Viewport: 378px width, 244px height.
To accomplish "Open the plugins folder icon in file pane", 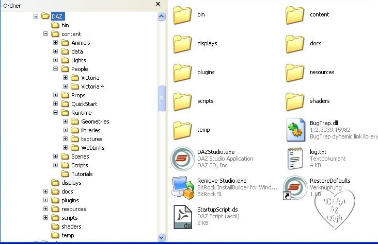I will coord(182,73).
